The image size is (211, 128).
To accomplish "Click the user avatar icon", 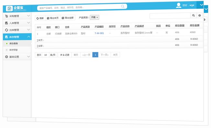I will (179, 5).
